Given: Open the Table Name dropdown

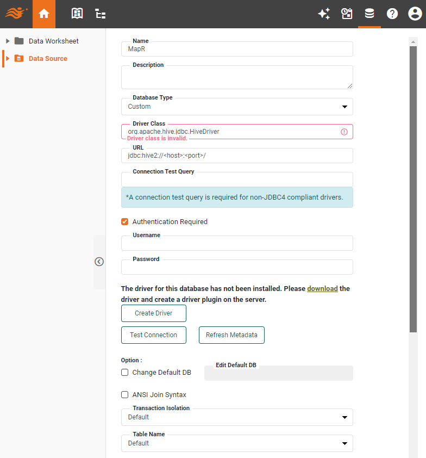Looking at the screenshot, I should tap(344, 443).
